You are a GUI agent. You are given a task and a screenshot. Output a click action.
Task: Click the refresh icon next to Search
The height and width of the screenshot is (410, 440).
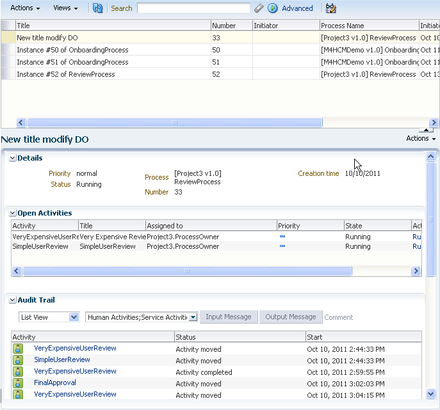pyautogui.click(x=97, y=8)
